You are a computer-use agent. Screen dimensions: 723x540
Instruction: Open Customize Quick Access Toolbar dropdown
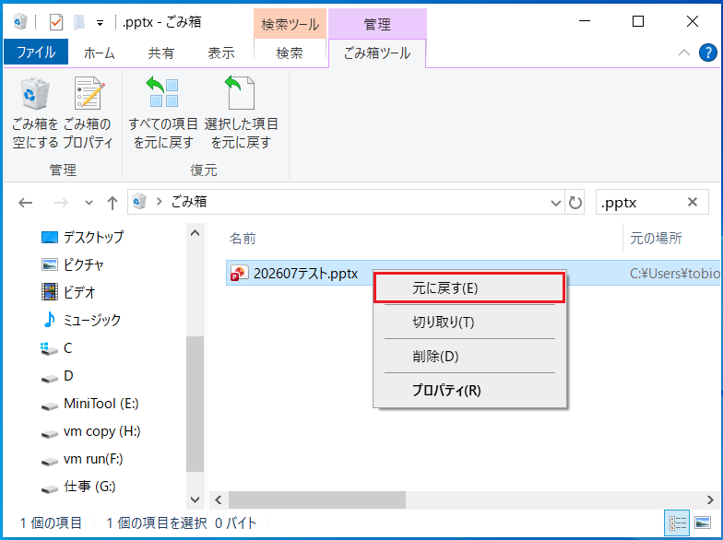pyautogui.click(x=100, y=23)
